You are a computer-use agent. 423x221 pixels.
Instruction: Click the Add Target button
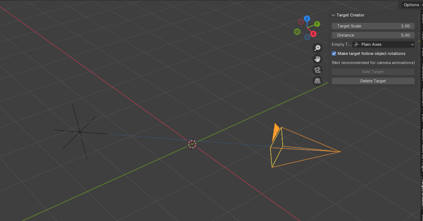point(373,72)
